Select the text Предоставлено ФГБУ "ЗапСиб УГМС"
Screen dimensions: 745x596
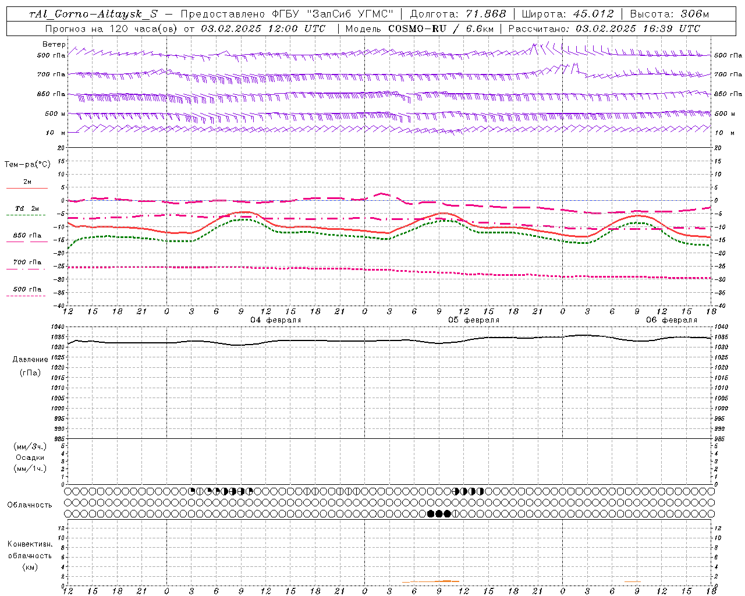(x=288, y=14)
